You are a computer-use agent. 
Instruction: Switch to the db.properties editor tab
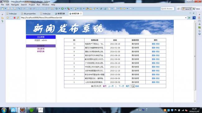click(29, 14)
